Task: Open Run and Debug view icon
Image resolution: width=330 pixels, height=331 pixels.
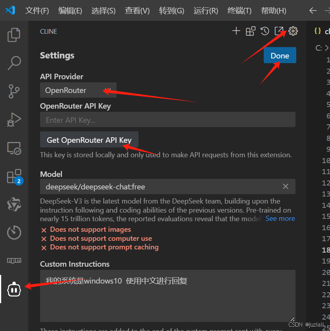Action: (x=14, y=120)
